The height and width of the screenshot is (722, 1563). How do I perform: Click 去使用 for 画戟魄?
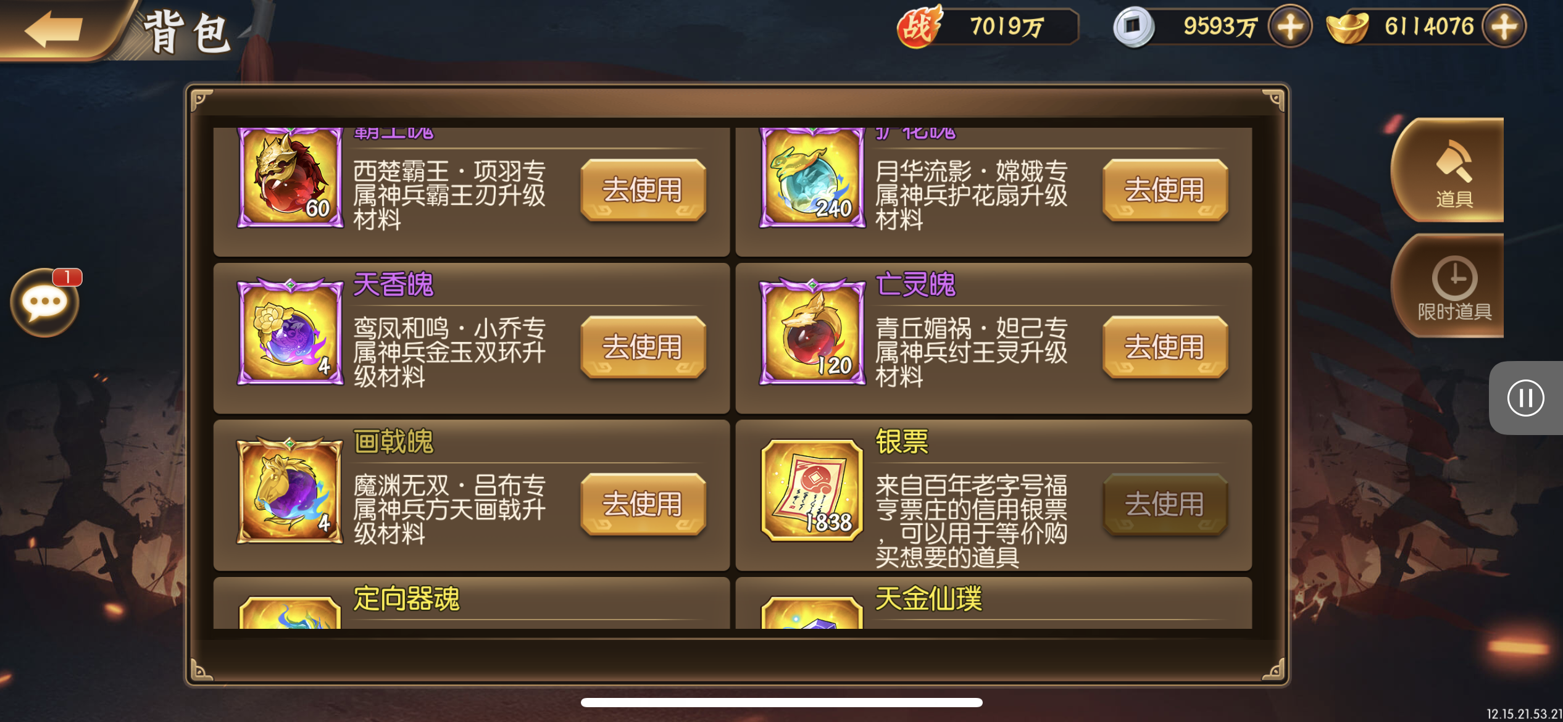tap(643, 504)
